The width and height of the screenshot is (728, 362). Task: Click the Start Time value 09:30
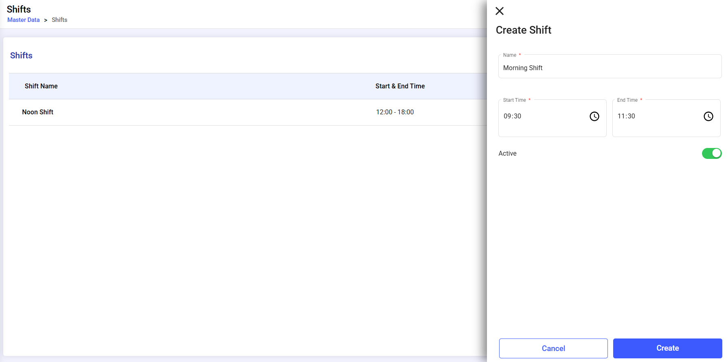[x=513, y=116]
